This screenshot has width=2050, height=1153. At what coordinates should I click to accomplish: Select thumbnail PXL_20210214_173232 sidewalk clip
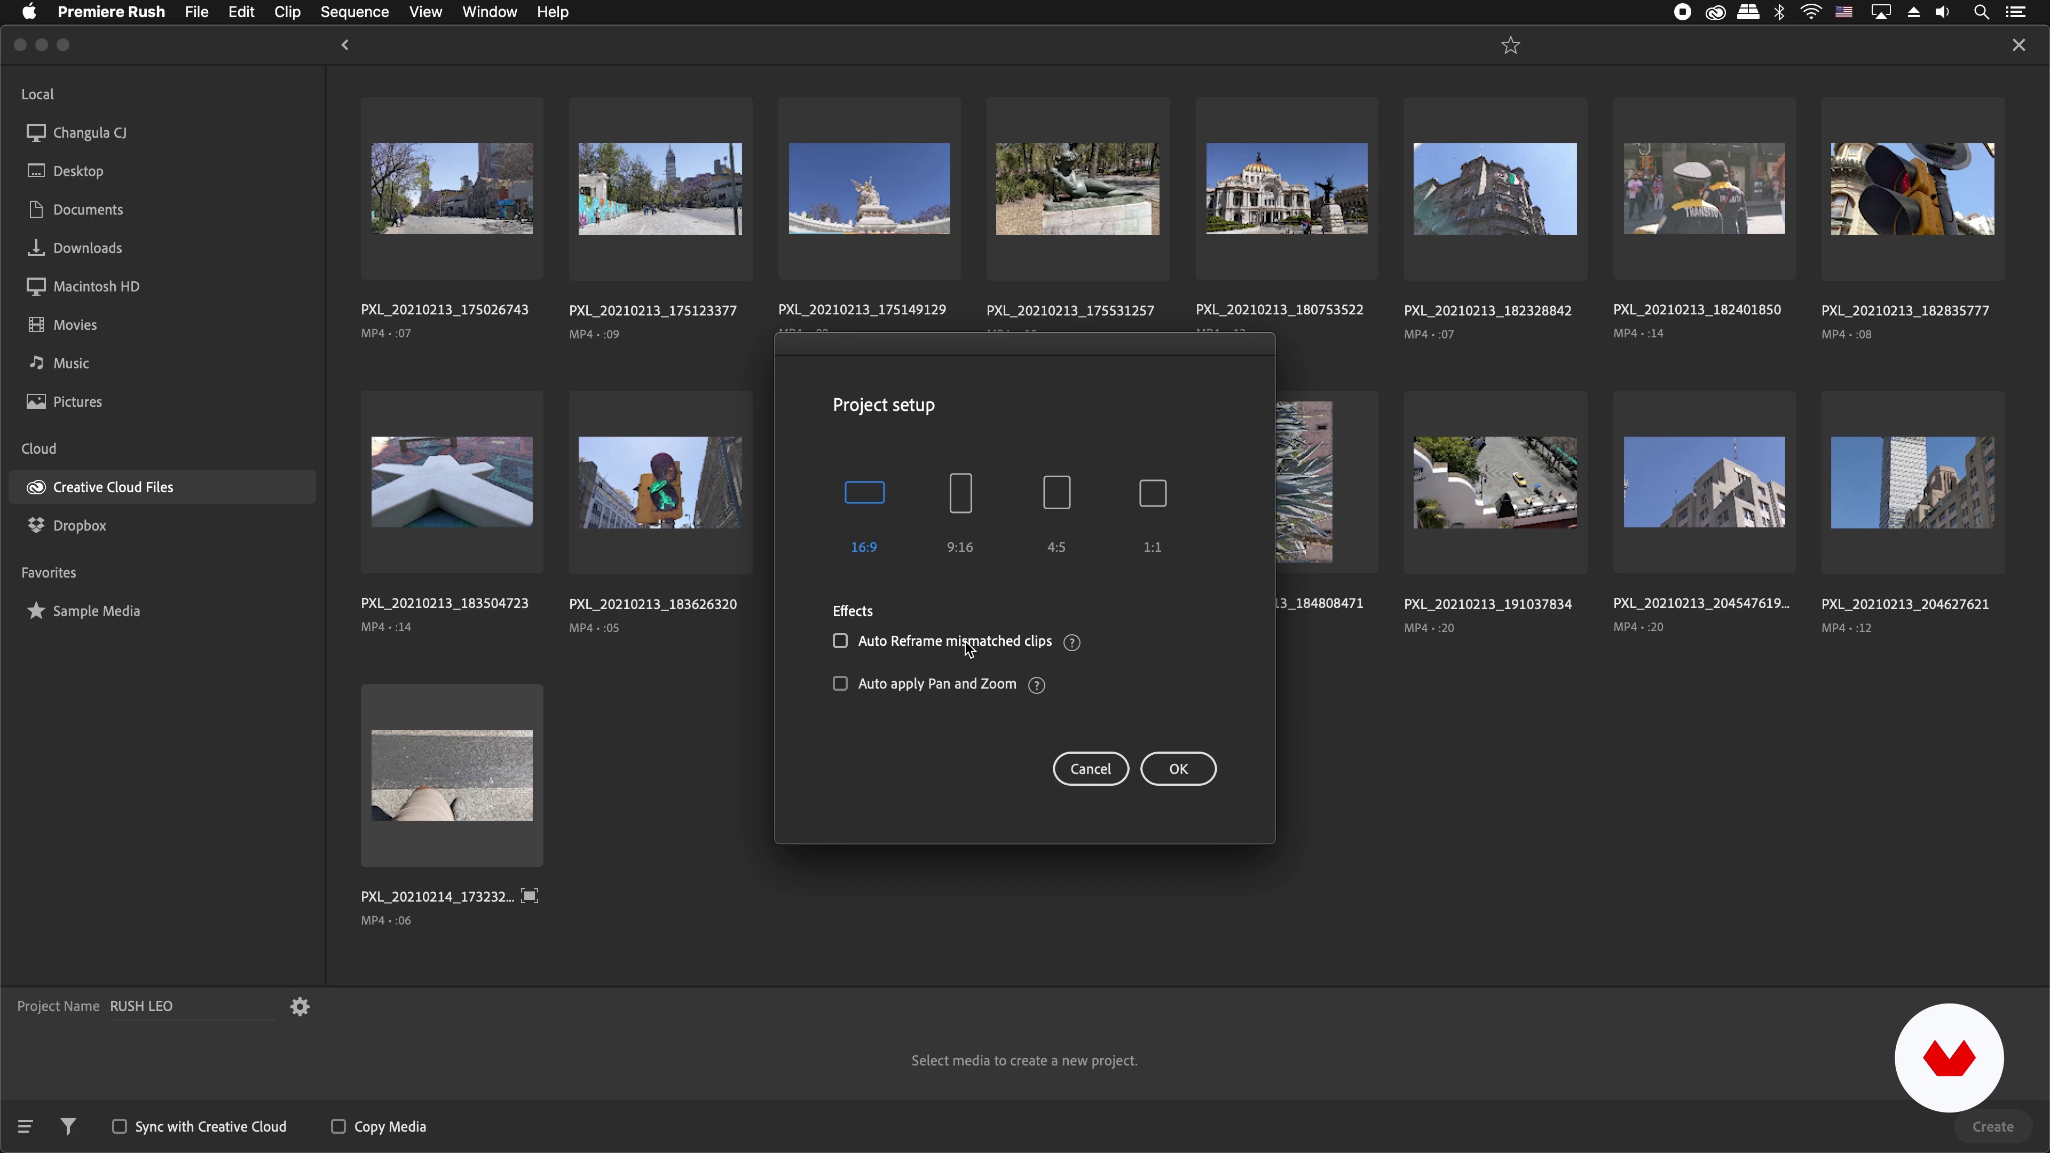[x=452, y=776]
